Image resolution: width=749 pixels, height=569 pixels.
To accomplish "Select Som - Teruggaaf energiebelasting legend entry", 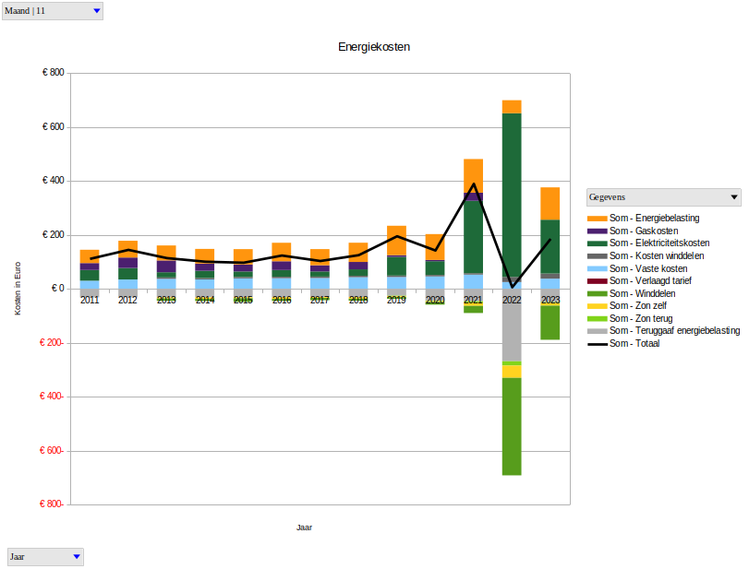I will 674,330.
